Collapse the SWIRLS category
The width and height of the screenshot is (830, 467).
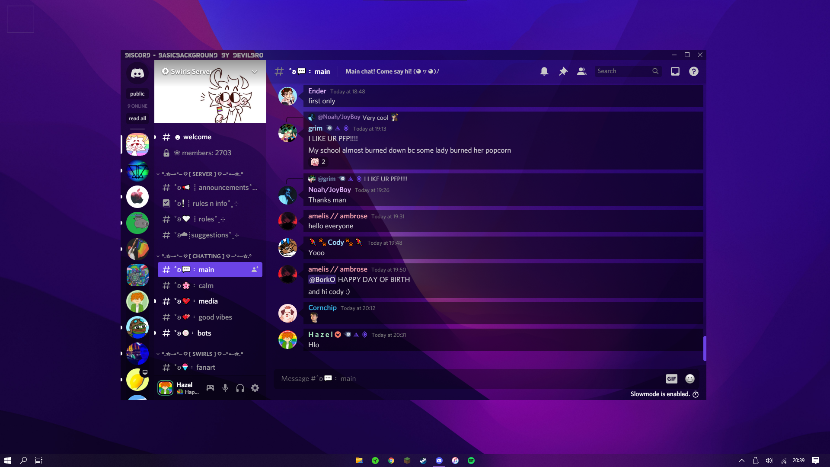click(200, 354)
